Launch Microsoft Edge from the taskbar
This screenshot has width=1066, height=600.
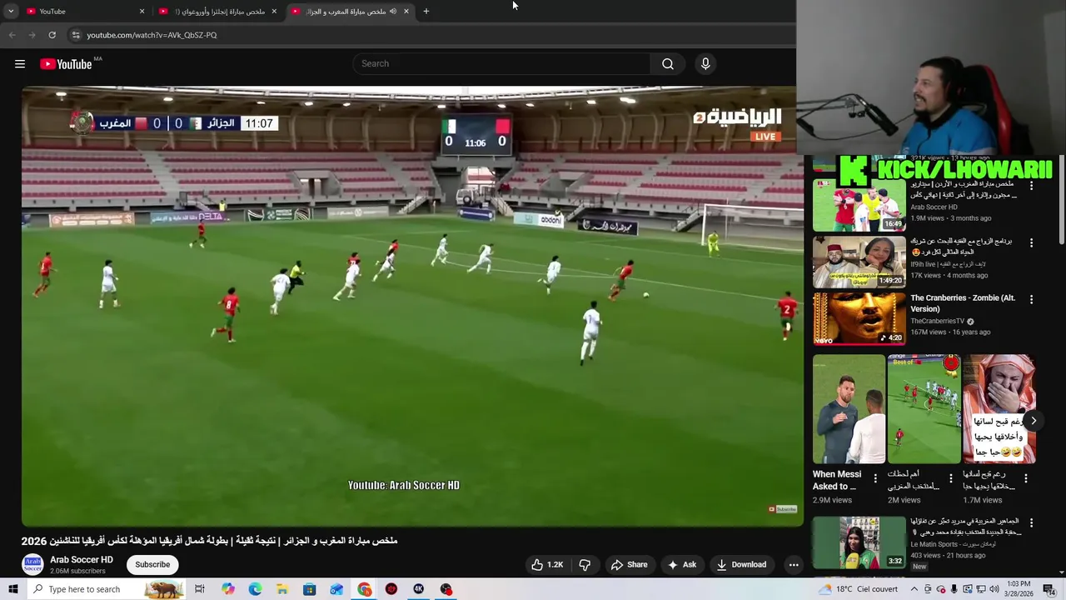point(255,589)
